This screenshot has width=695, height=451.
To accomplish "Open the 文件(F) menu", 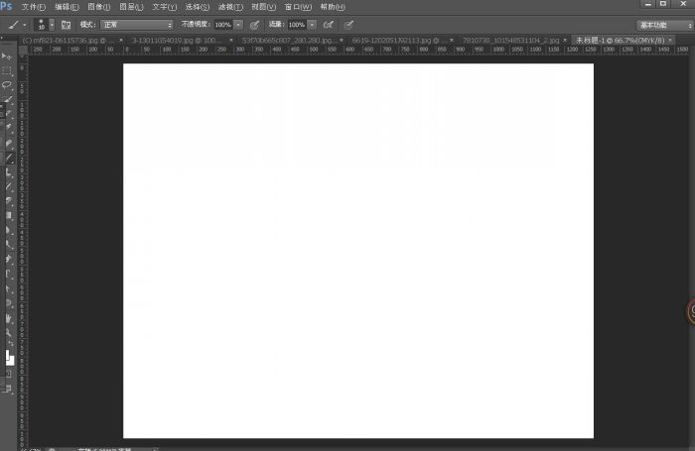I will coord(34,6).
